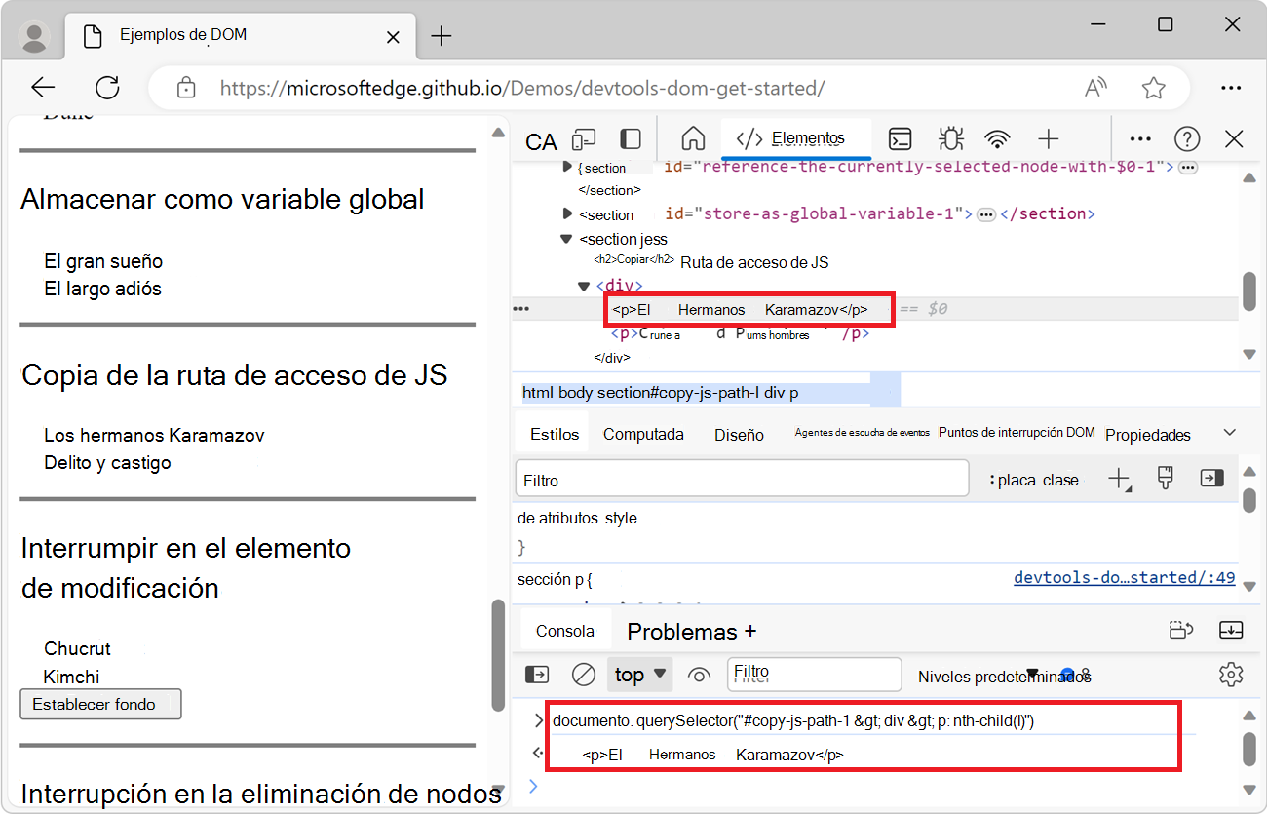Create a live expression with the eye icon
The width and height of the screenshot is (1267, 814).
coord(699,674)
